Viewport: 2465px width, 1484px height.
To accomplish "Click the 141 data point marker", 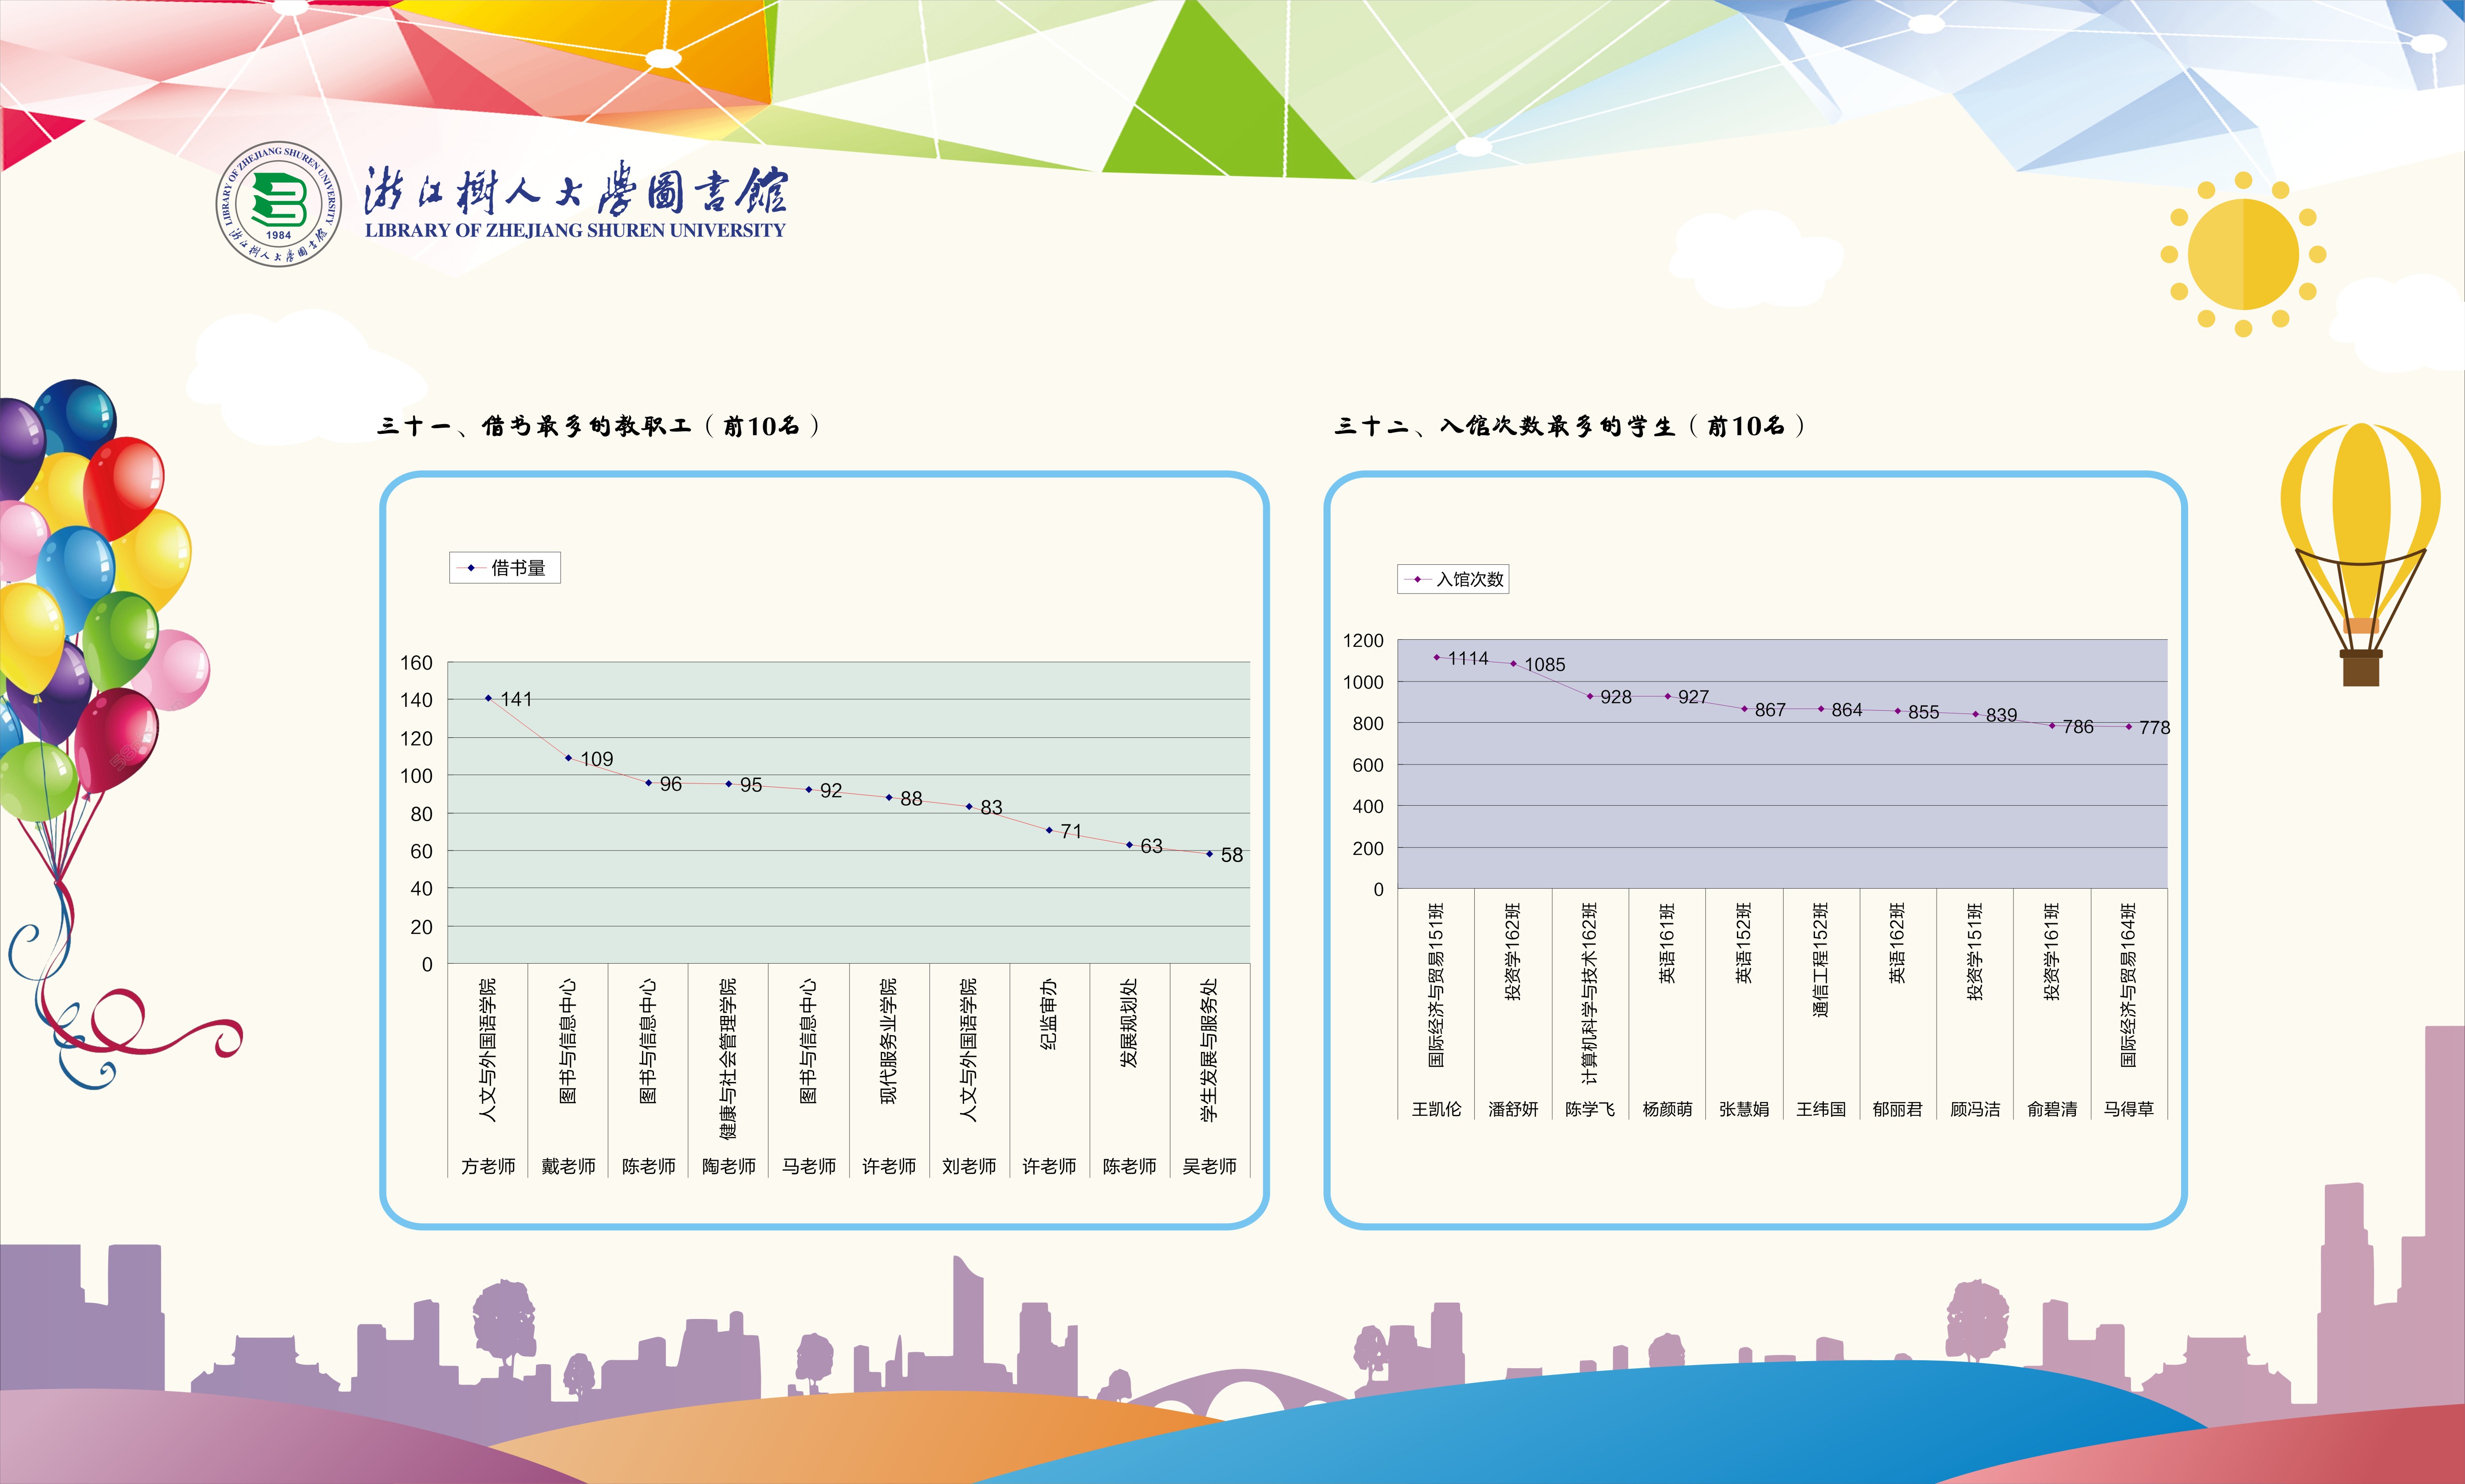I will point(488,698).
